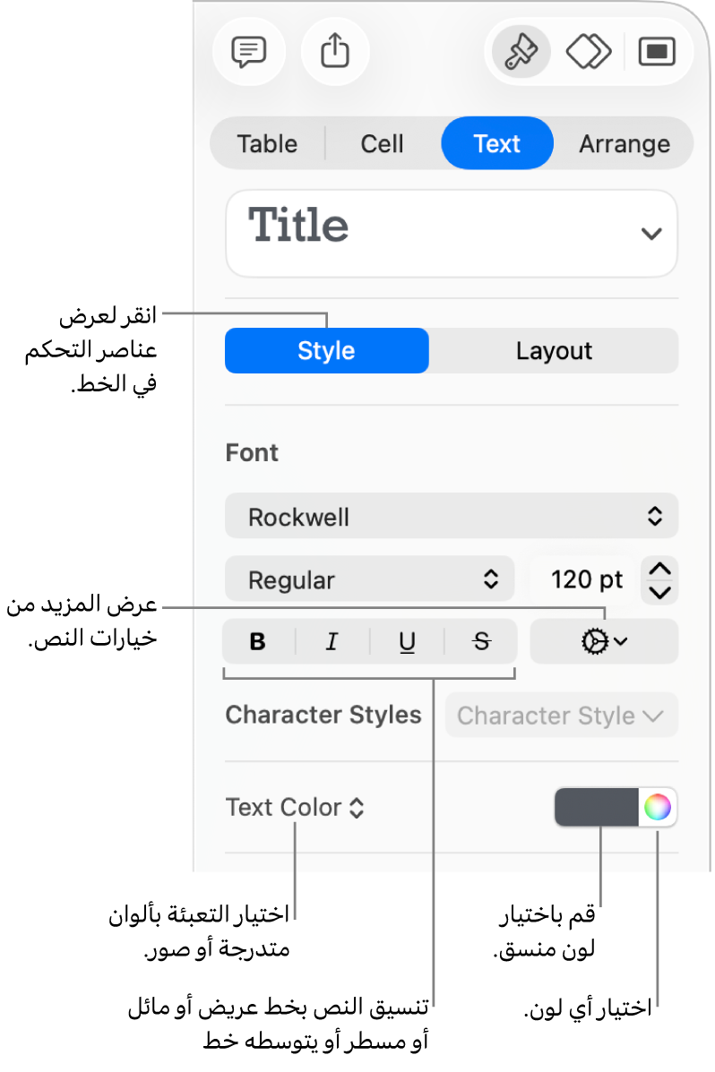Open the Animate diamonds icon
The image size is (715, 1072).
[x=589, y=52]
